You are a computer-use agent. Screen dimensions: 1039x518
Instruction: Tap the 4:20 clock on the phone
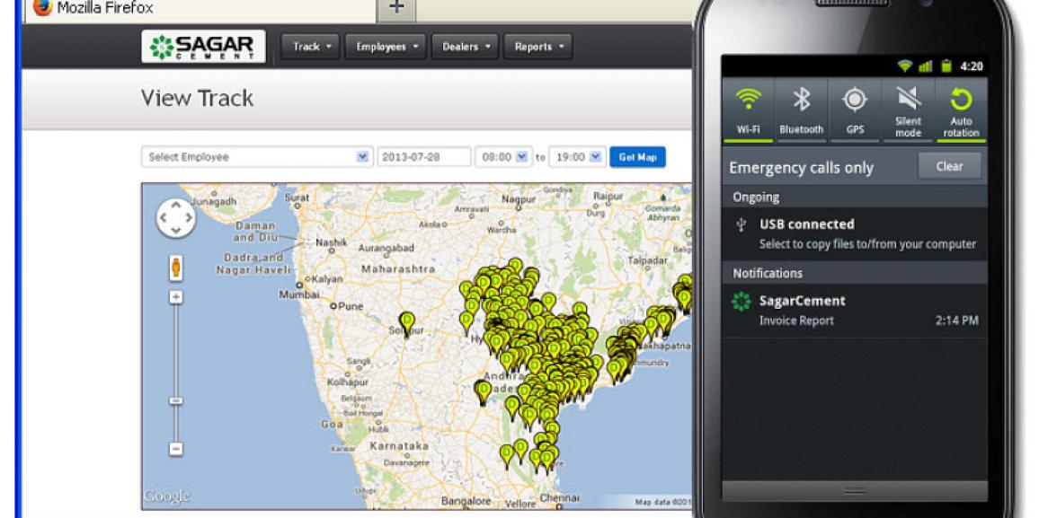972,66
